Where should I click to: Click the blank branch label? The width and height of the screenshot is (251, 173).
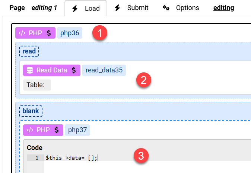31,111
